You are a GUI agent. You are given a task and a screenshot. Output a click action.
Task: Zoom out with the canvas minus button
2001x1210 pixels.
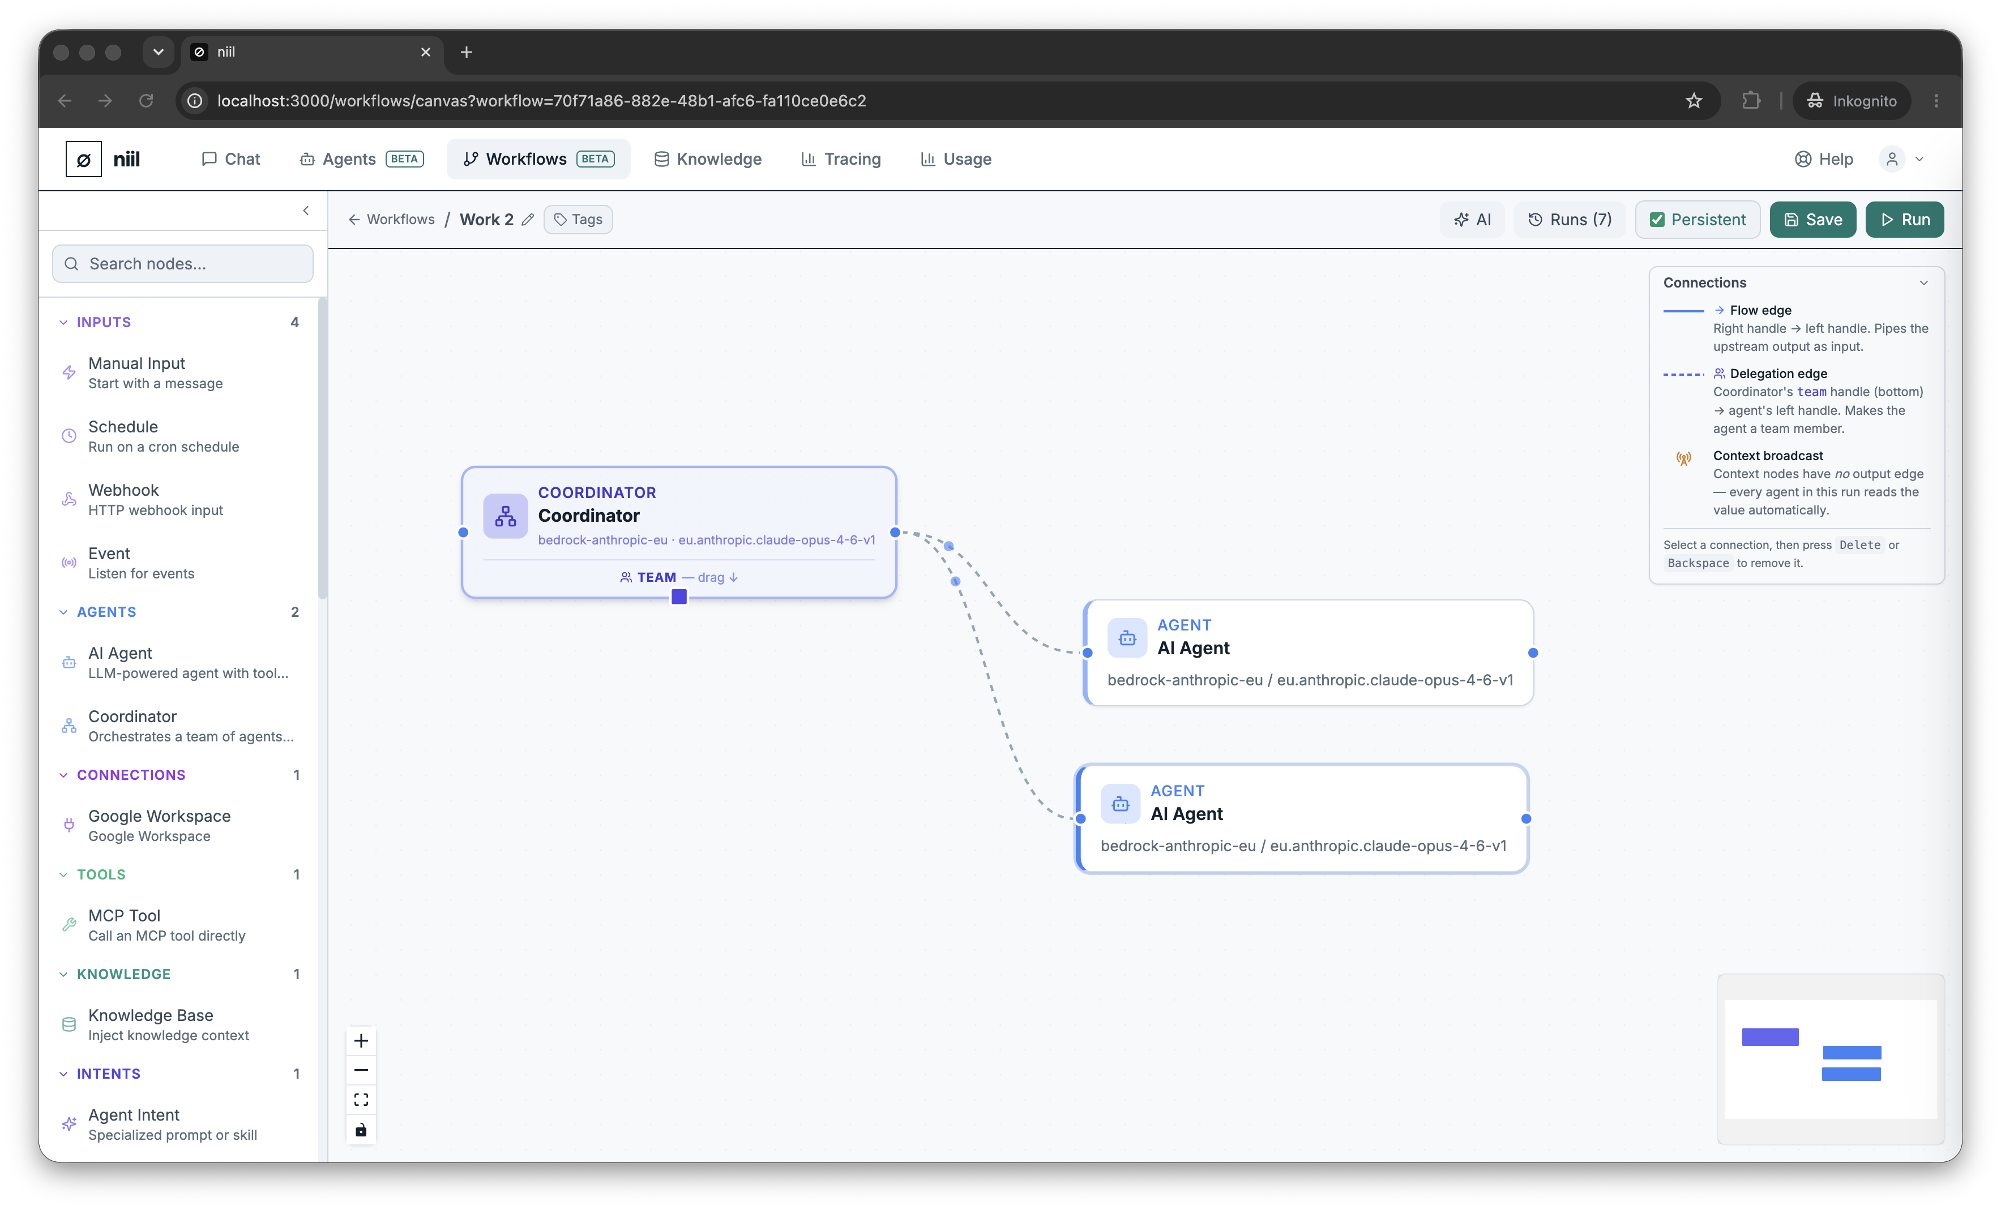pyautogui.click(x=361, y=1070)
